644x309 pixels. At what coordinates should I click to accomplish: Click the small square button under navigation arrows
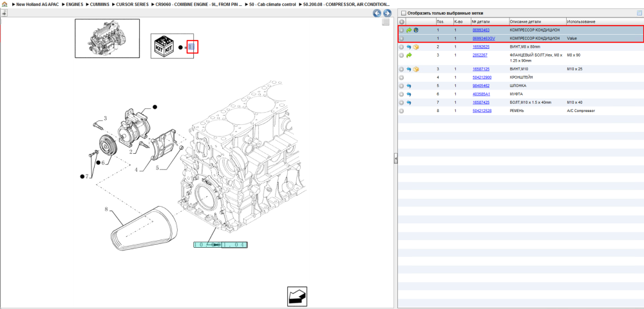386,22
